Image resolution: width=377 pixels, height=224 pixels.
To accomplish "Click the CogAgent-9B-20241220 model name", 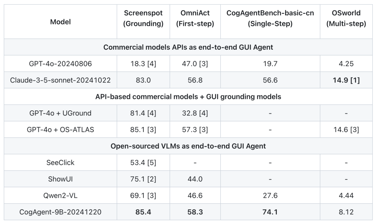I will [60, 212].
